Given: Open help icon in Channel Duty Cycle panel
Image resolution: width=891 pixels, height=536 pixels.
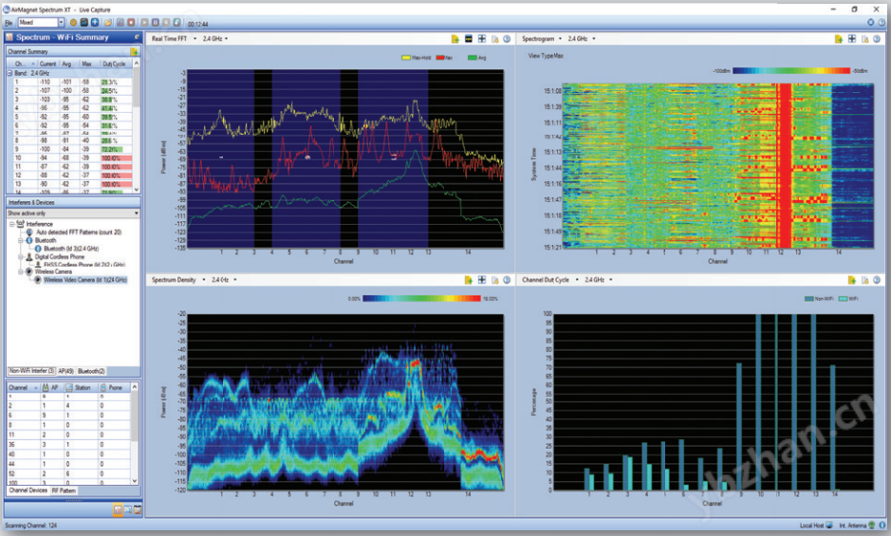Looking at the screenshot, I should (878, 281).
